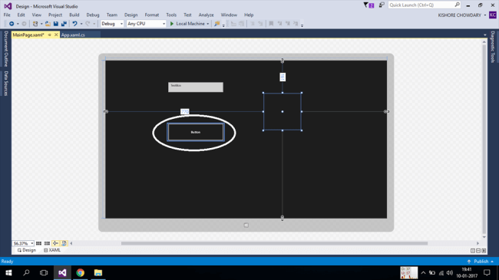Open the notifications flag icon
Image resolution: width=499 pixels, height=280 pixels.
point(368,5)
